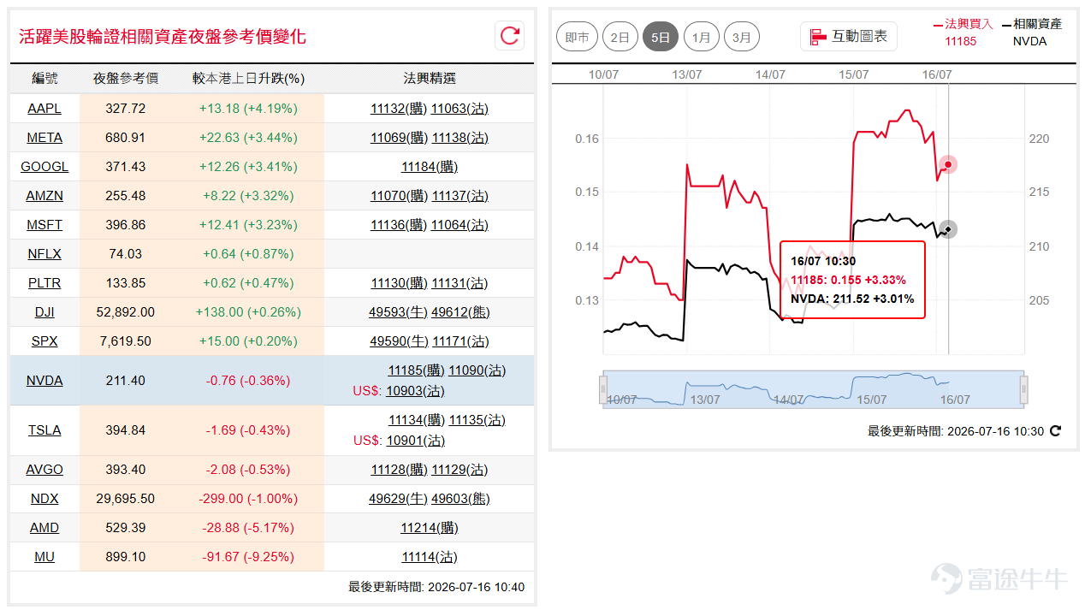Open AMD call warrant 11214
This screenshot has width=1085, height=610.
pyautogui.click(x=430, y=528)
